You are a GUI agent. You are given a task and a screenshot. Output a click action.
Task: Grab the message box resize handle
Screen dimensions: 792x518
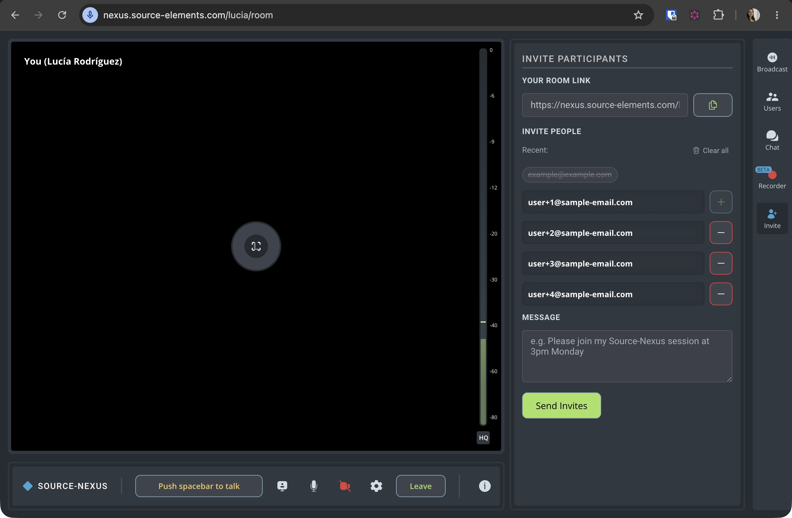(x=729, y=379)
